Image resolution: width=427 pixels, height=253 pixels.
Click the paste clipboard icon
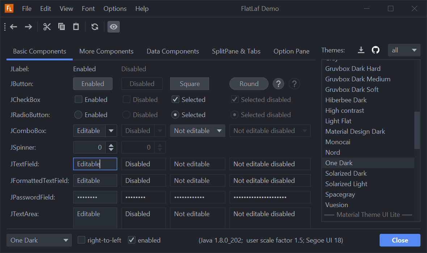(x=76, y=27)
